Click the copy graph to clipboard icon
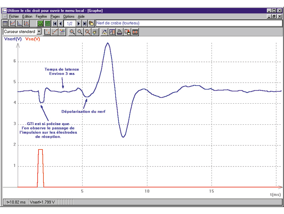The image size is (284, 214). [127, 32]
